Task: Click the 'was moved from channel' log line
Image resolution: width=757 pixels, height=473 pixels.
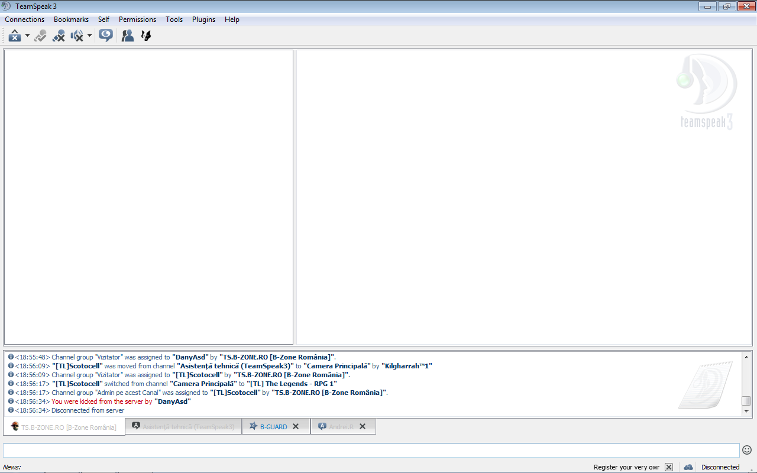Action: (x=220, y=366)
